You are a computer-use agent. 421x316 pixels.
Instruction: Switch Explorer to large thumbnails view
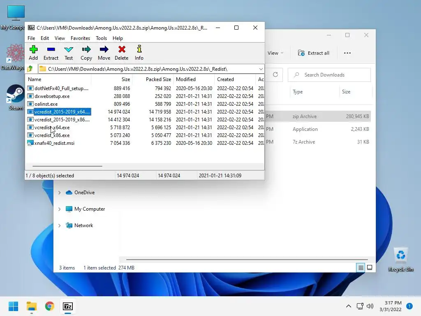coord(370,267)
